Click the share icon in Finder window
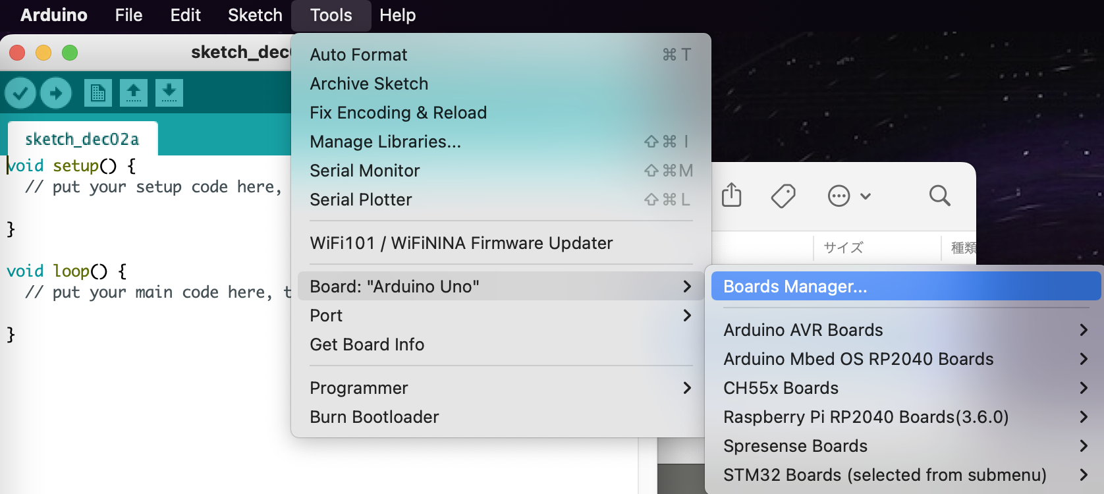1104x494 pixels. coord(731,196)
